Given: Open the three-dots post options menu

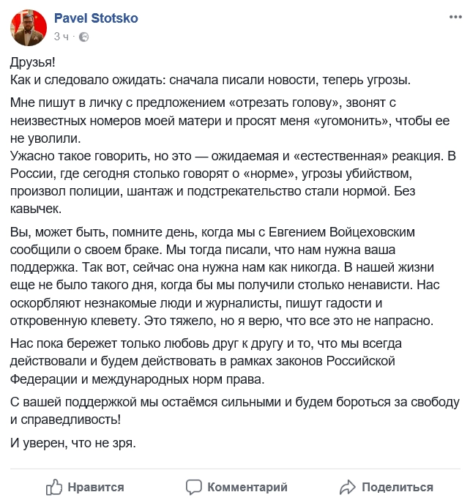Looking at the screenshot, I should pos(455,17).
